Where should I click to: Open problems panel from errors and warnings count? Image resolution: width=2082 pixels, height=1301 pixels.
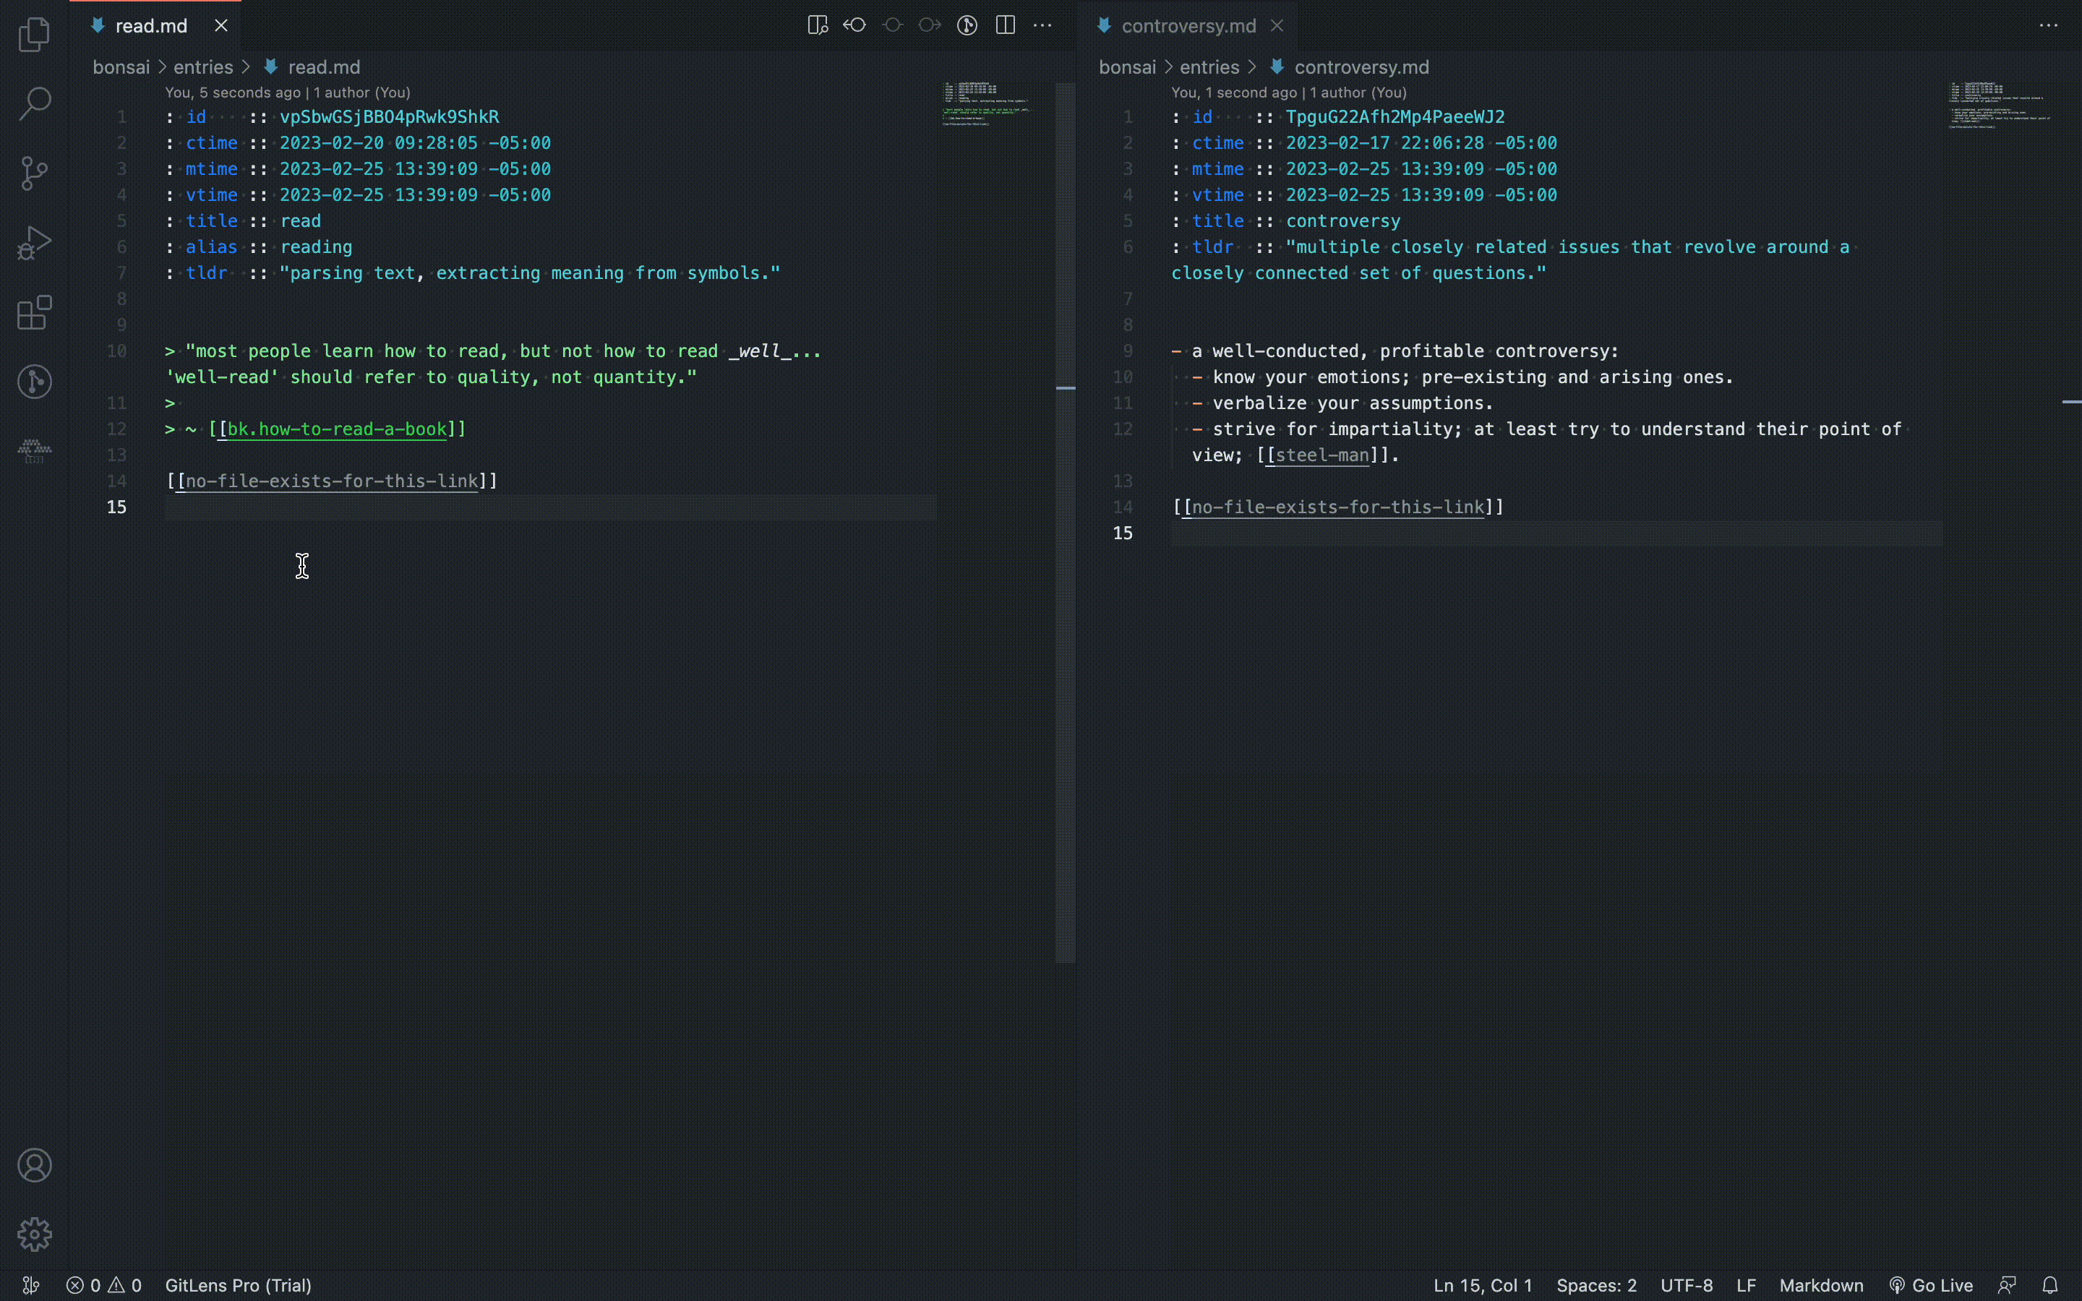click(104, 1286)
